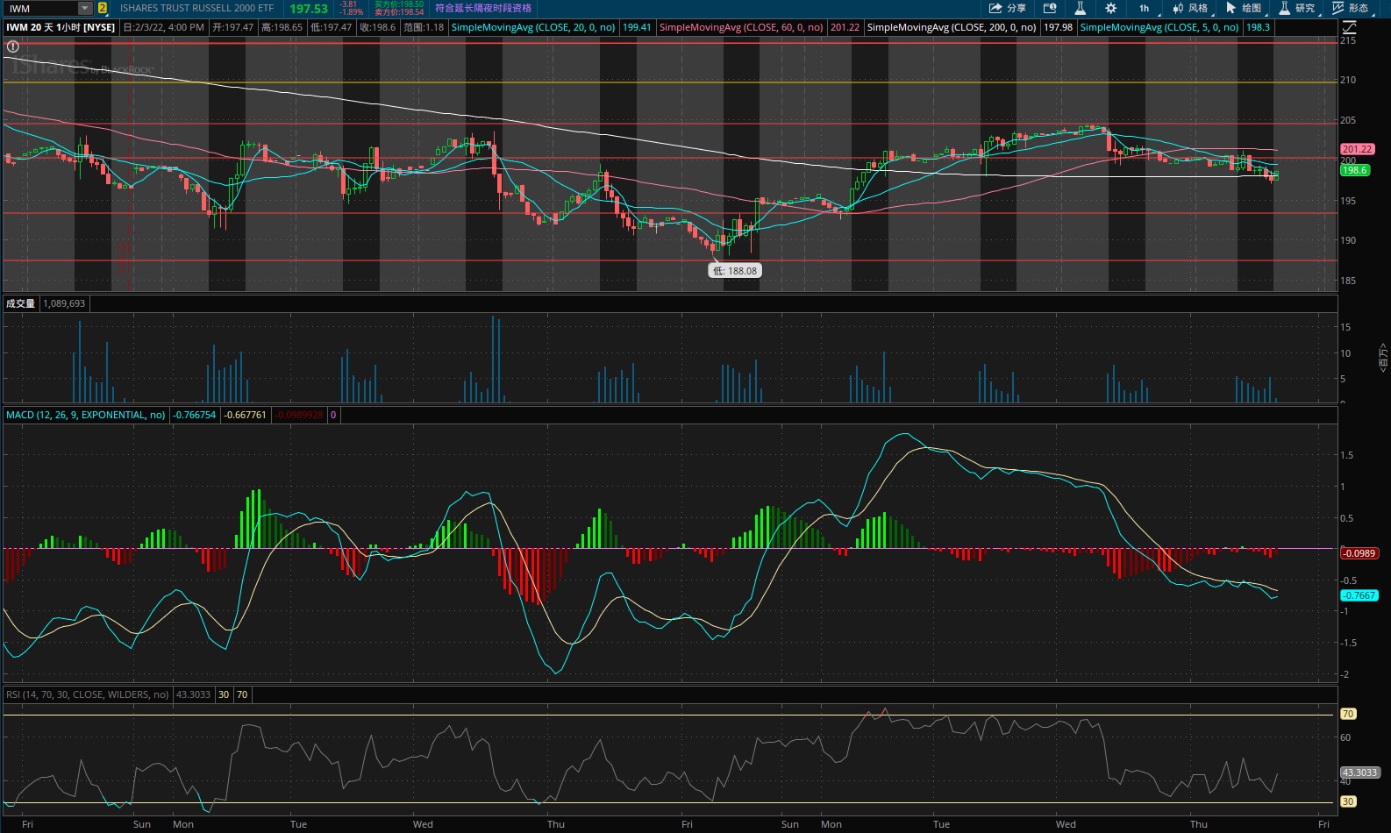Click the Thu label at right of time axis
This screenshot has height=833, width=1391.
tap(1198, 824)
